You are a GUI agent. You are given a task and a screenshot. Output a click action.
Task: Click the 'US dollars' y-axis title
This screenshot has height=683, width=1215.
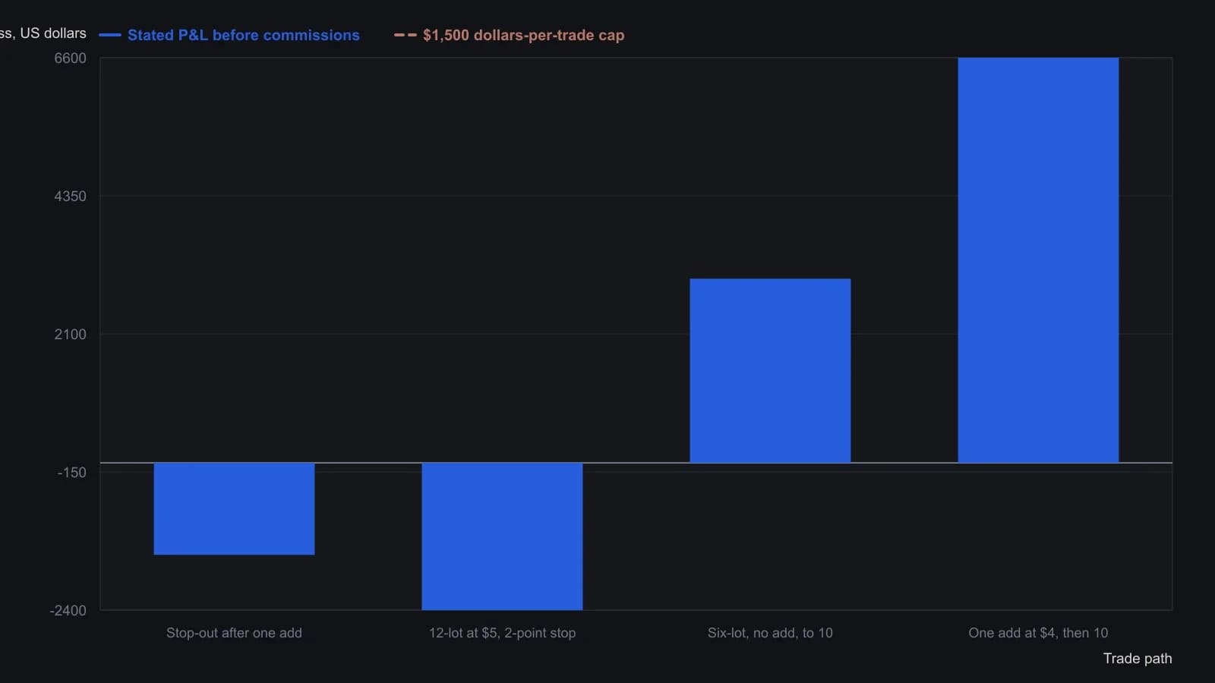tap(43, 33)
